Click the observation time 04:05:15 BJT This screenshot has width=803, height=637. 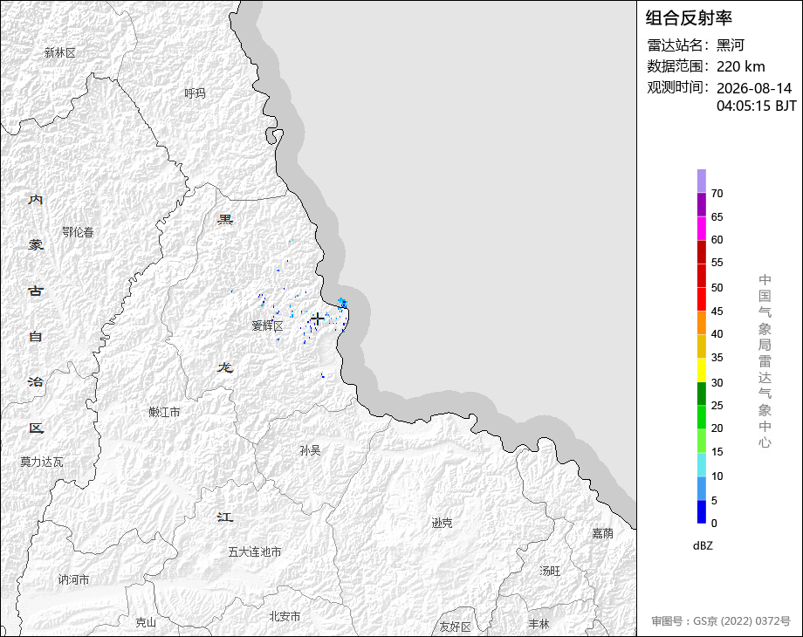pos(757,106)
